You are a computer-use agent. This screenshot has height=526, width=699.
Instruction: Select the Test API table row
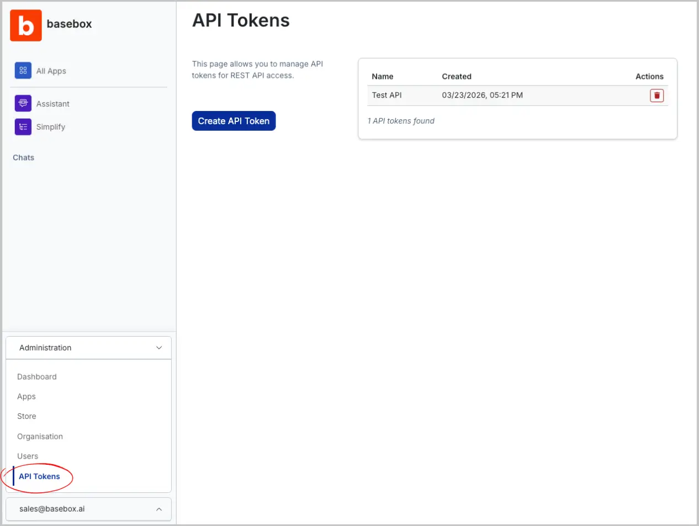(497, 95)
